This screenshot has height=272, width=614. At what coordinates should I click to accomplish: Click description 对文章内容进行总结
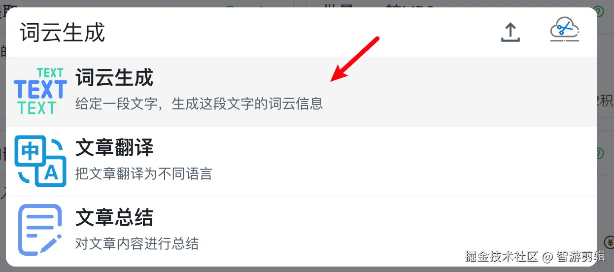pos(137,244)
